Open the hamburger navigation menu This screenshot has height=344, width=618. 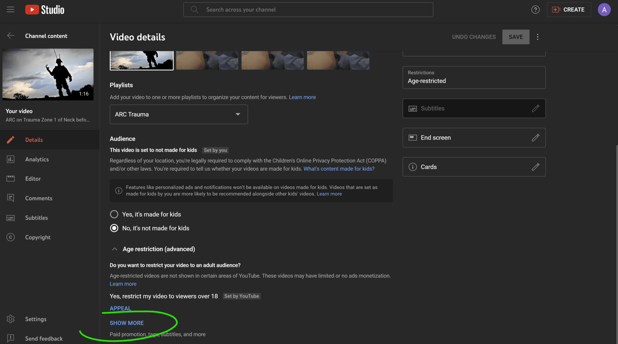[10, 10]
